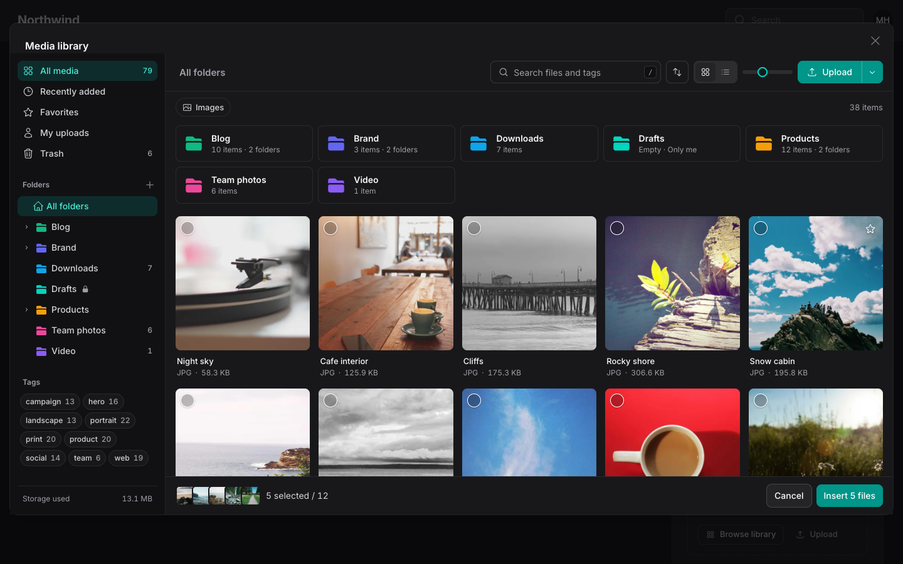This screenshot has height=564, width=903.
Task: Select the red coffee cup image checkbox
Action: coord(617,400)
